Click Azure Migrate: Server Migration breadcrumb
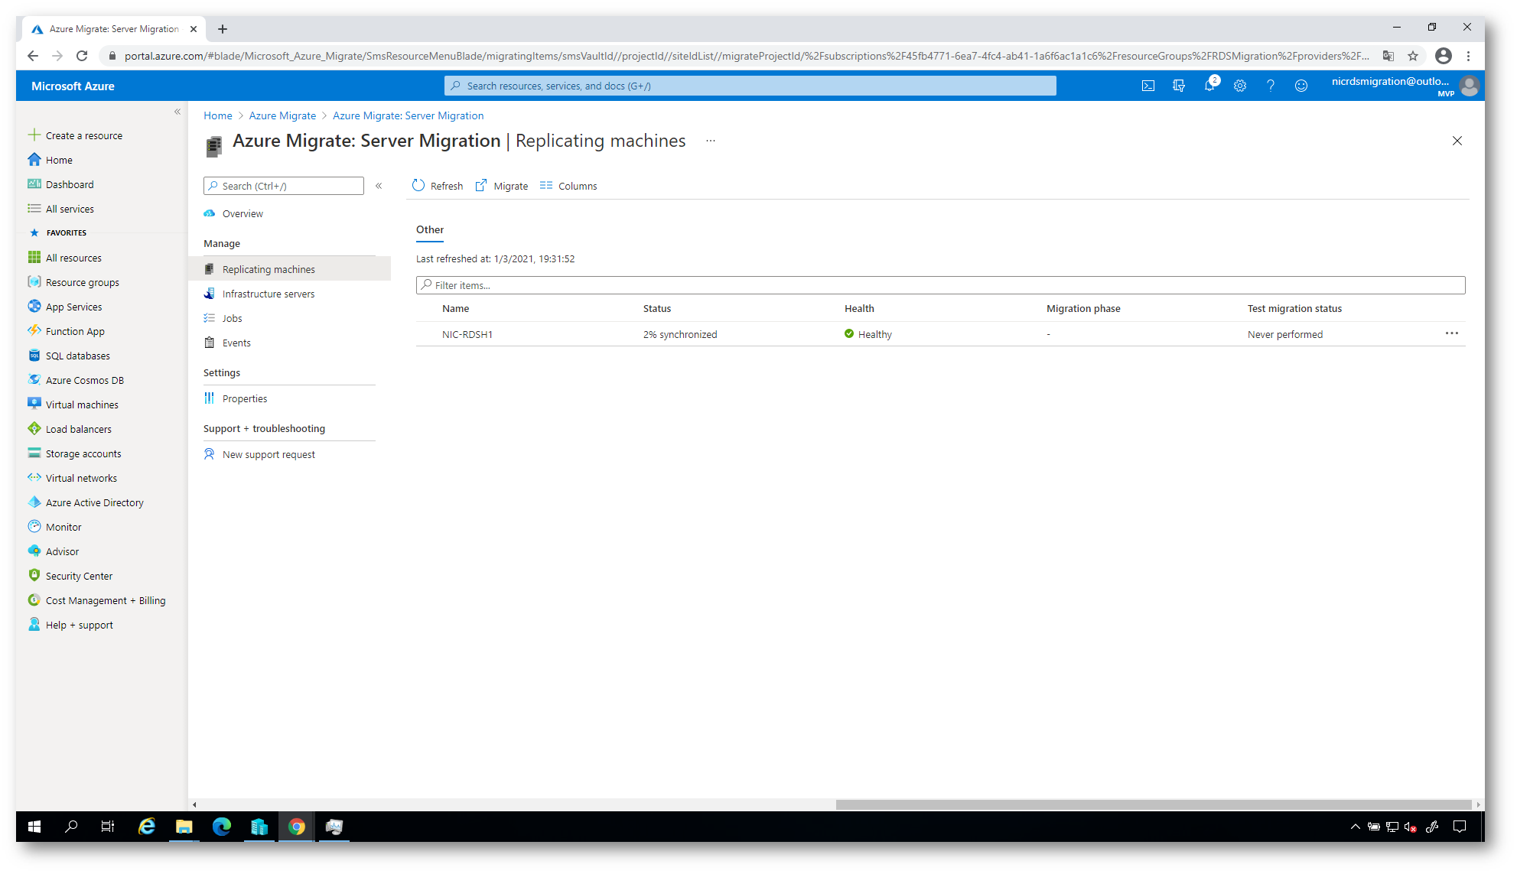The image size is (1517, 874). point(408,115)
